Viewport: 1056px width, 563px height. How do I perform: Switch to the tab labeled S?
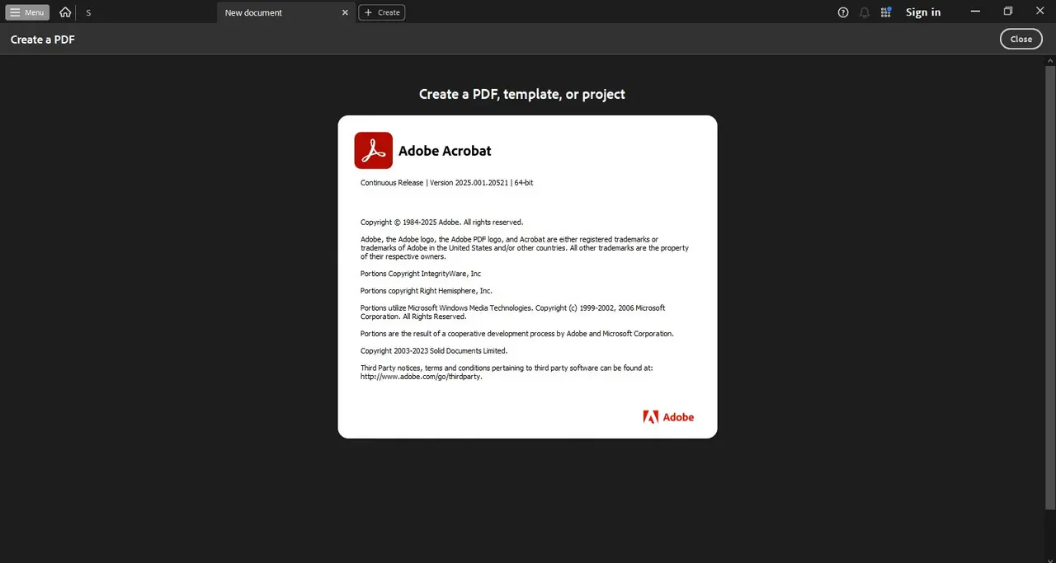89,12
